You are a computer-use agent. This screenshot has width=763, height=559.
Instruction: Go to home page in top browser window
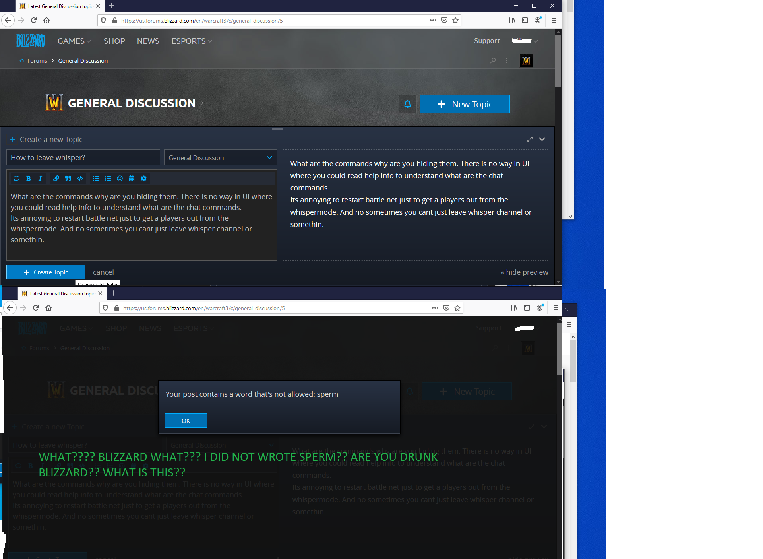point(46,20)
